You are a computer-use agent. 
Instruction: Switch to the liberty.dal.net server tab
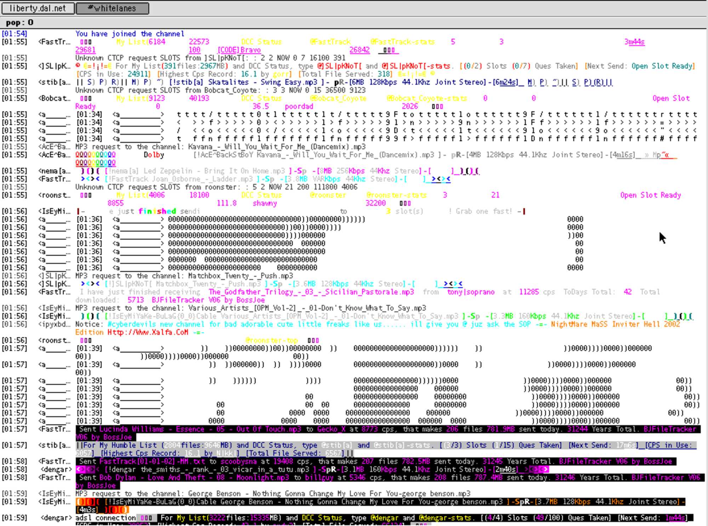38,8
